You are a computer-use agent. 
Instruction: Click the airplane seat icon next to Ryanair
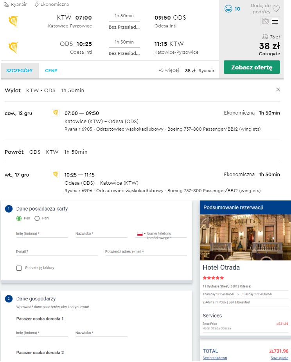coord(7,4)
